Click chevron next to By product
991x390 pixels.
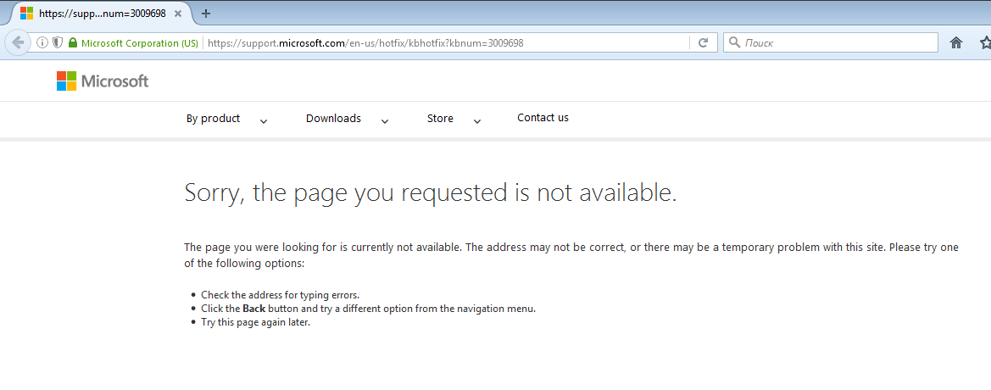click(x=264, y=121)
